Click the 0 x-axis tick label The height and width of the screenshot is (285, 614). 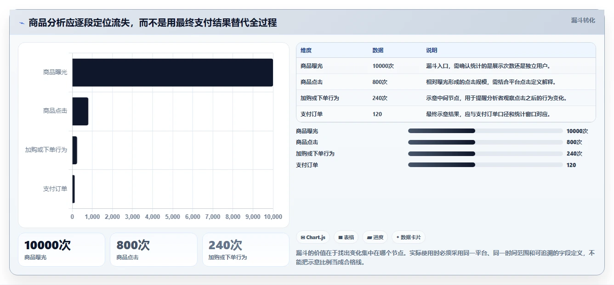(72, 217)
